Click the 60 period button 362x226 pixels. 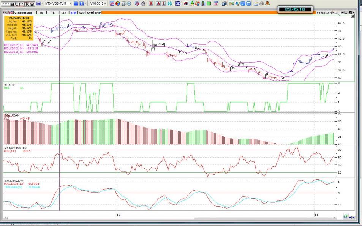[41, 13]
